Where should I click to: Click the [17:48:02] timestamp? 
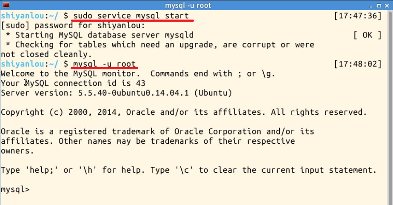pos(358,64)
